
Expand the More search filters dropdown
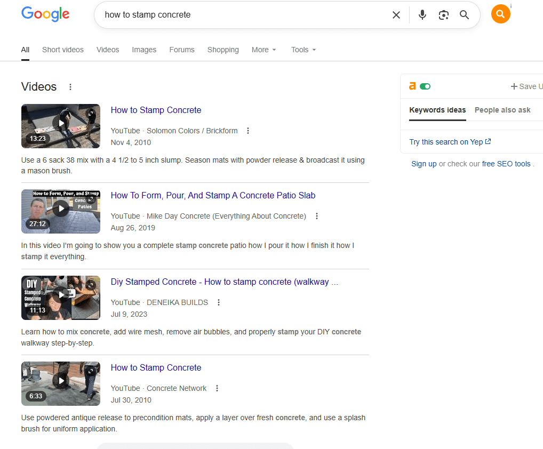264,50
